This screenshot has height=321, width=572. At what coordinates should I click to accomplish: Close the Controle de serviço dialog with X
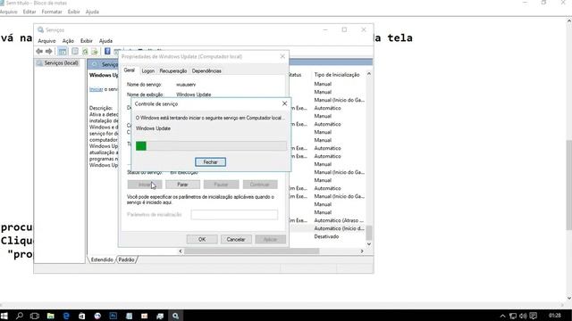click(x=284, y=103)
